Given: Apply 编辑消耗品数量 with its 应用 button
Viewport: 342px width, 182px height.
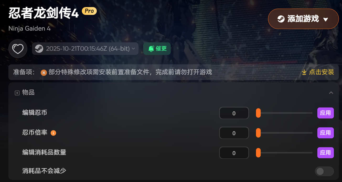Looking at the screenshot, I should (x=325, y=153).
